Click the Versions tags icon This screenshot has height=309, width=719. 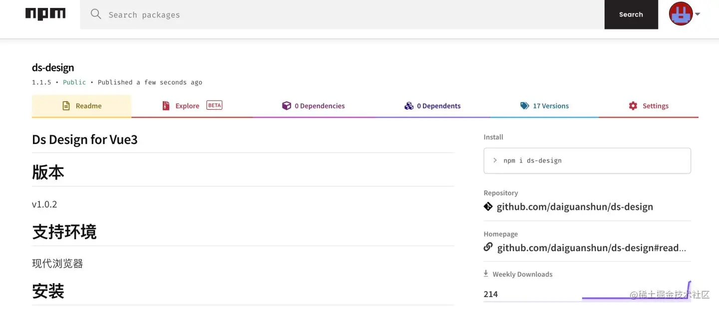(524, 106)
